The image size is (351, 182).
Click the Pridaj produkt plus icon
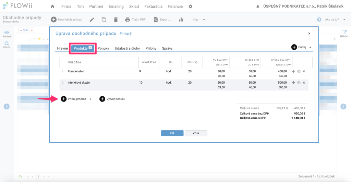click(x=63, y=99)
